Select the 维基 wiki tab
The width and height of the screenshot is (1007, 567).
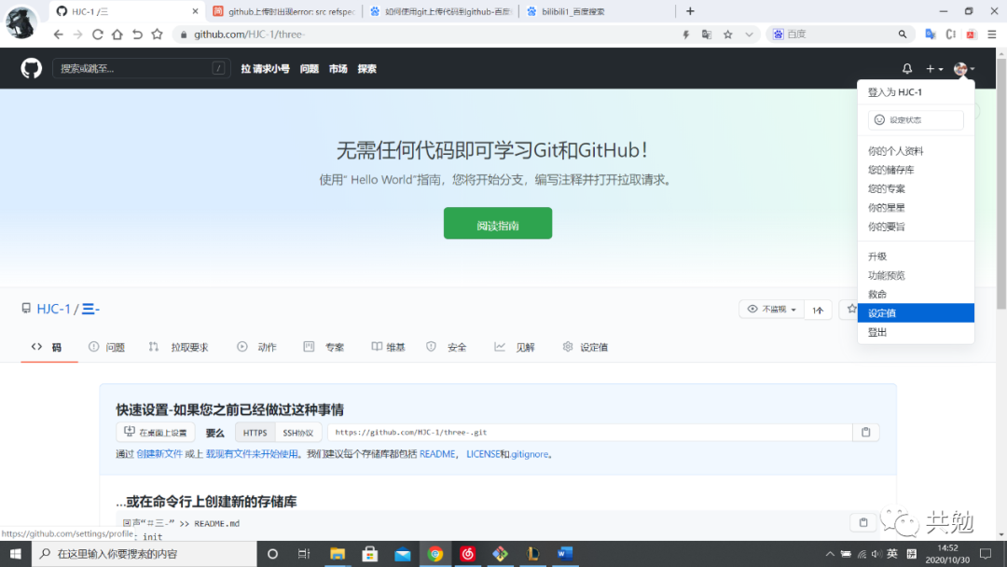(389, 347)
